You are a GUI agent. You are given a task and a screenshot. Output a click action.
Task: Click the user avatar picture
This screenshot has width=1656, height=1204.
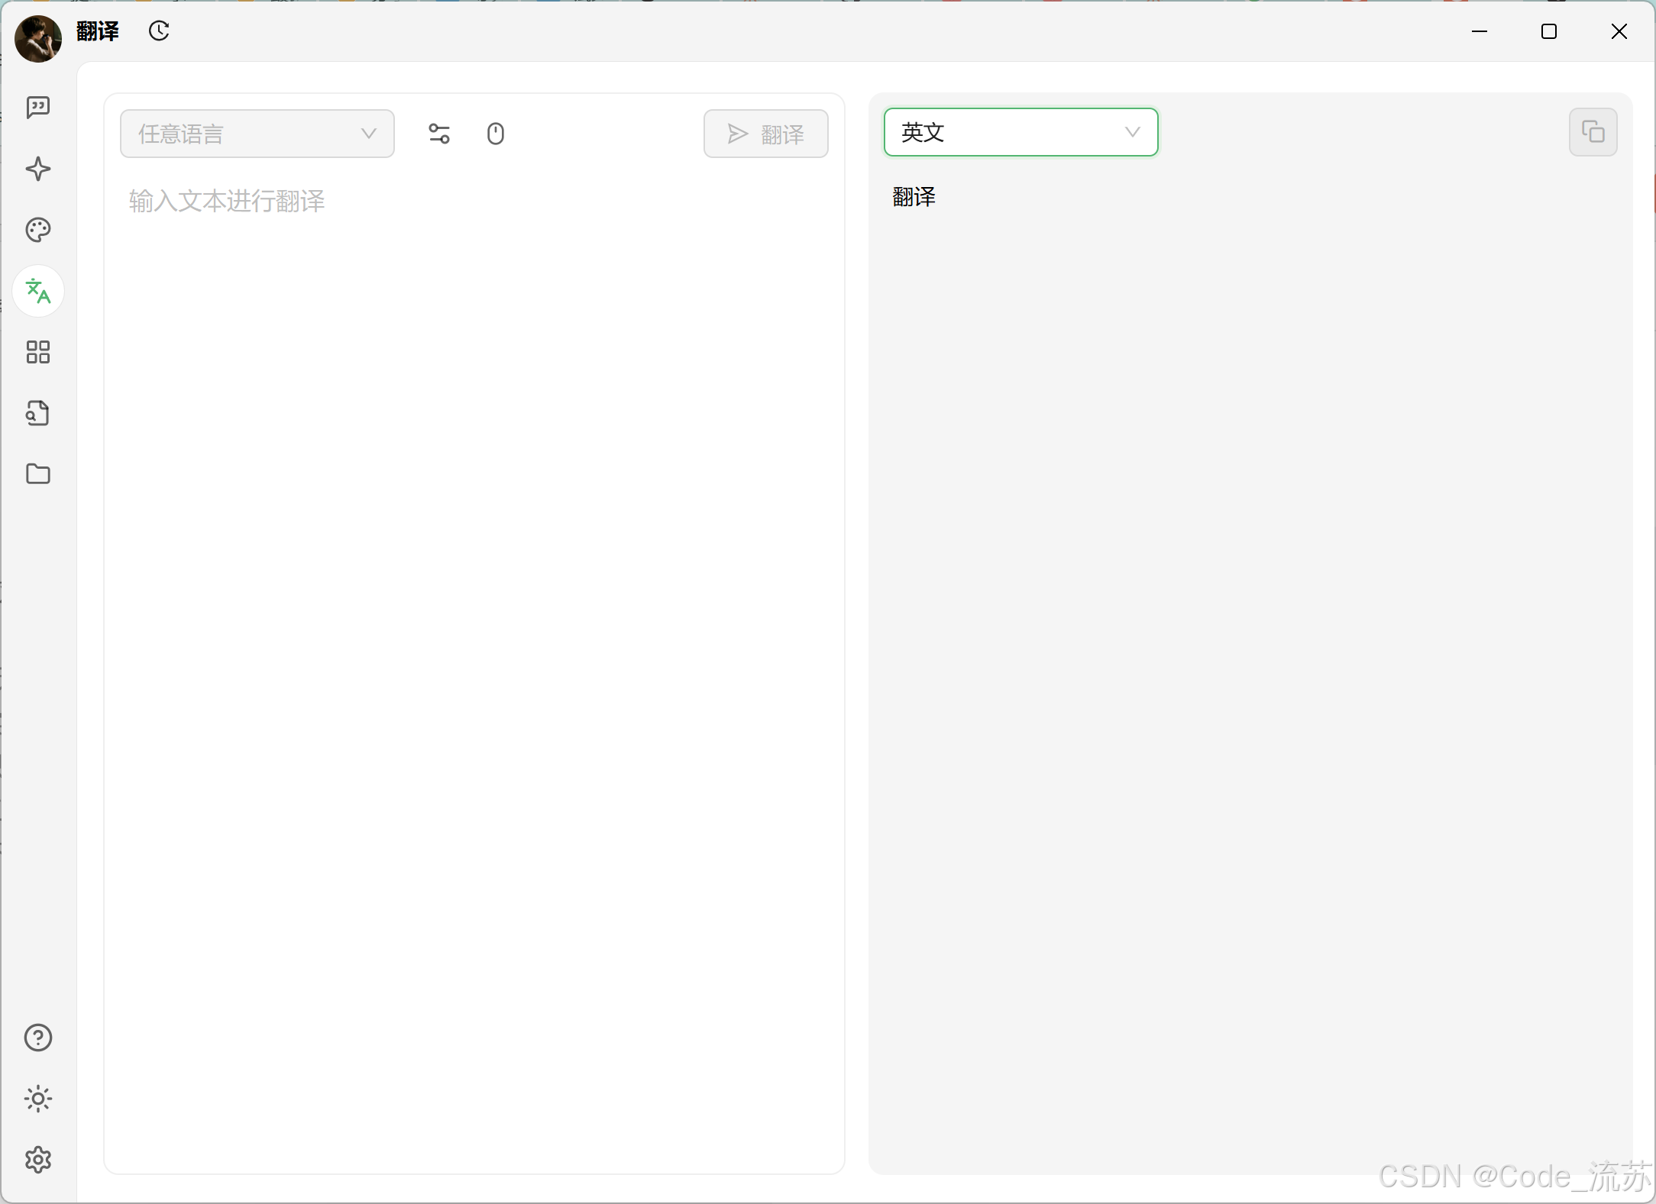point(37,38)
